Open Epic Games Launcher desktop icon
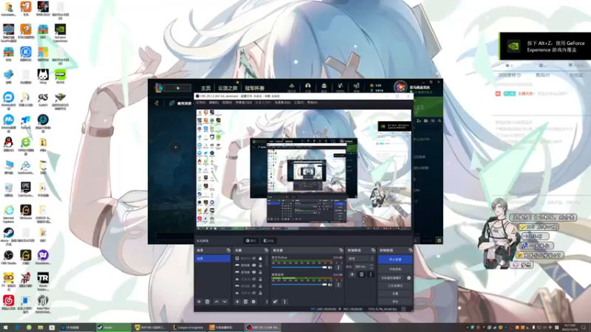 pyautogui.click(x=26, y=190)
